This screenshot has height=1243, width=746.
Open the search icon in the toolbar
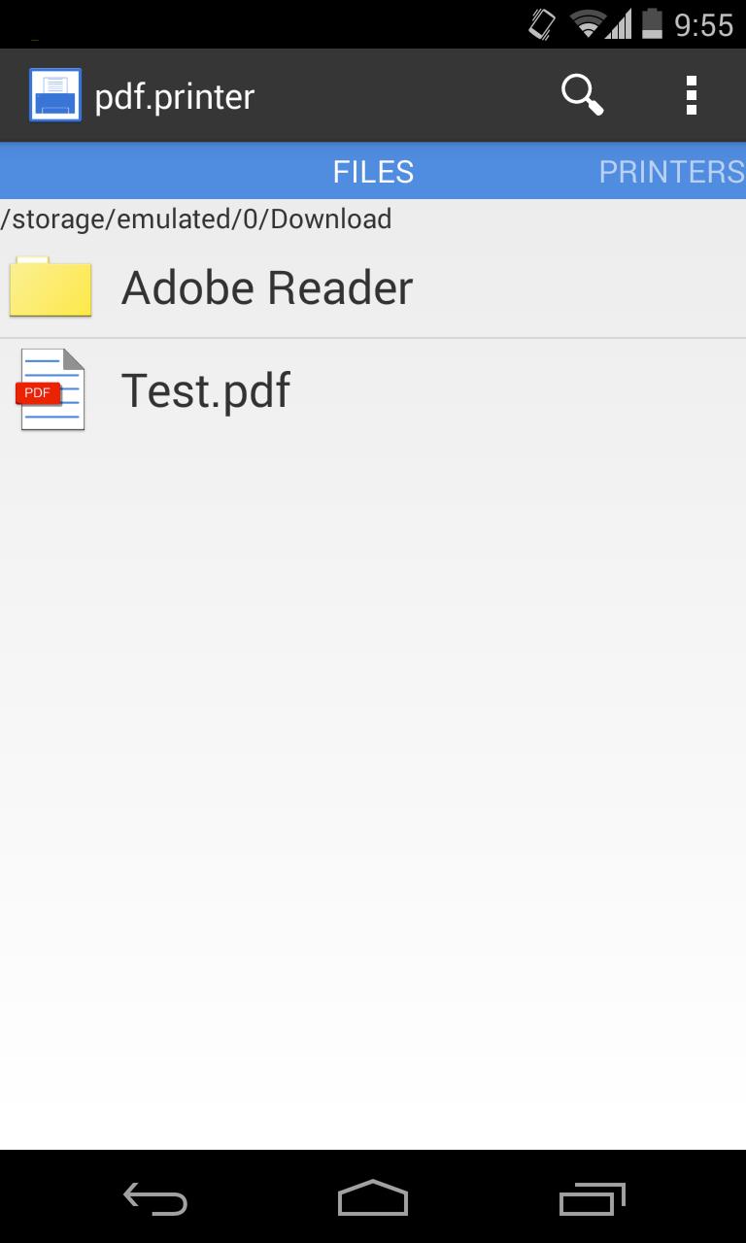coord(582,94)
